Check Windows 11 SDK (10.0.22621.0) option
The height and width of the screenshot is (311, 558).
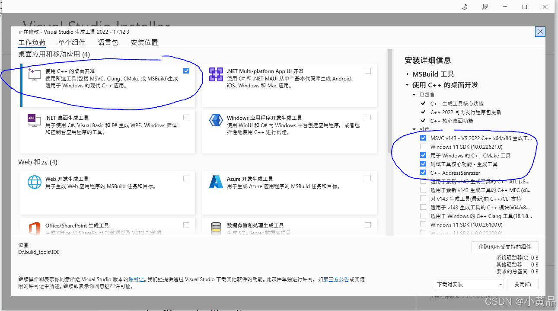click(423, 147)
